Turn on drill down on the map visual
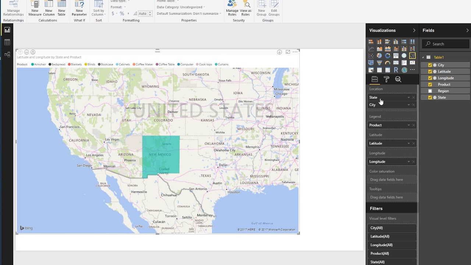Viewport: 471px width, 265px height. (279, 52)
